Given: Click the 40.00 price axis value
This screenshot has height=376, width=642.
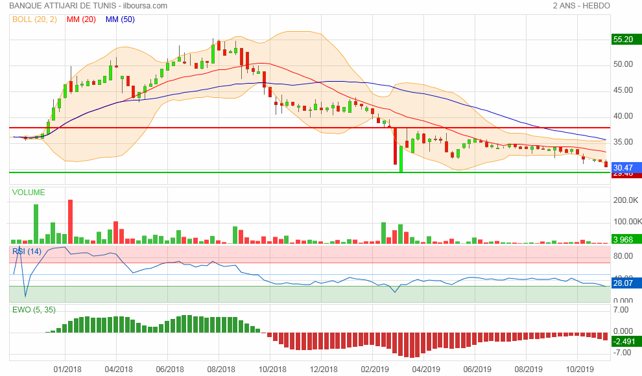Looking at the screenshot, I should click(623, 116).
